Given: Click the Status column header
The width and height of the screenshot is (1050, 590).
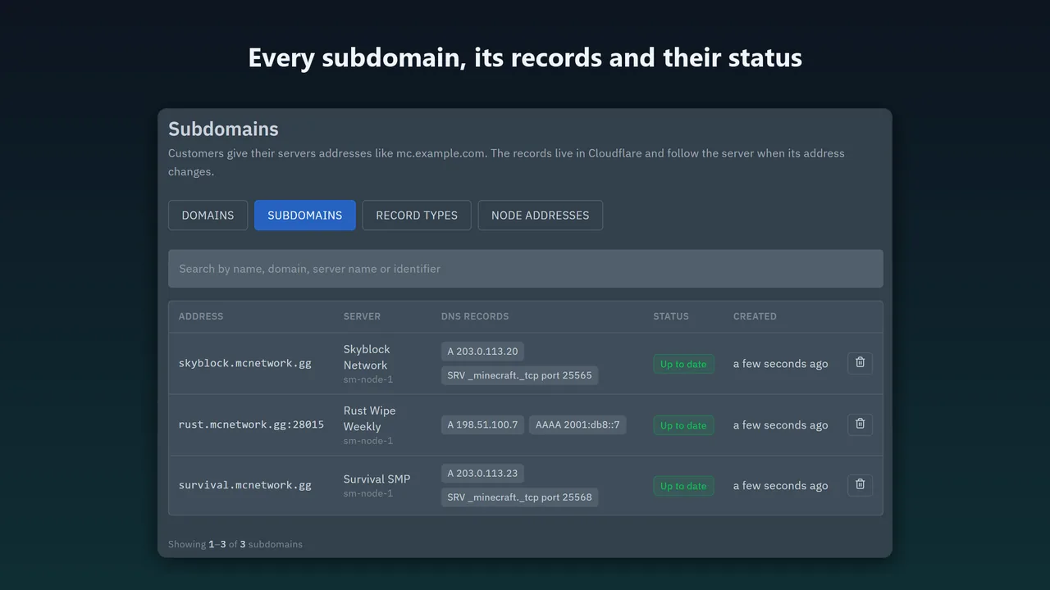Looking at the screenshot, I should coord(671,316).
